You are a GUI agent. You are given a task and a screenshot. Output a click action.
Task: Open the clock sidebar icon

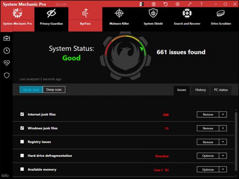(7, 51)
